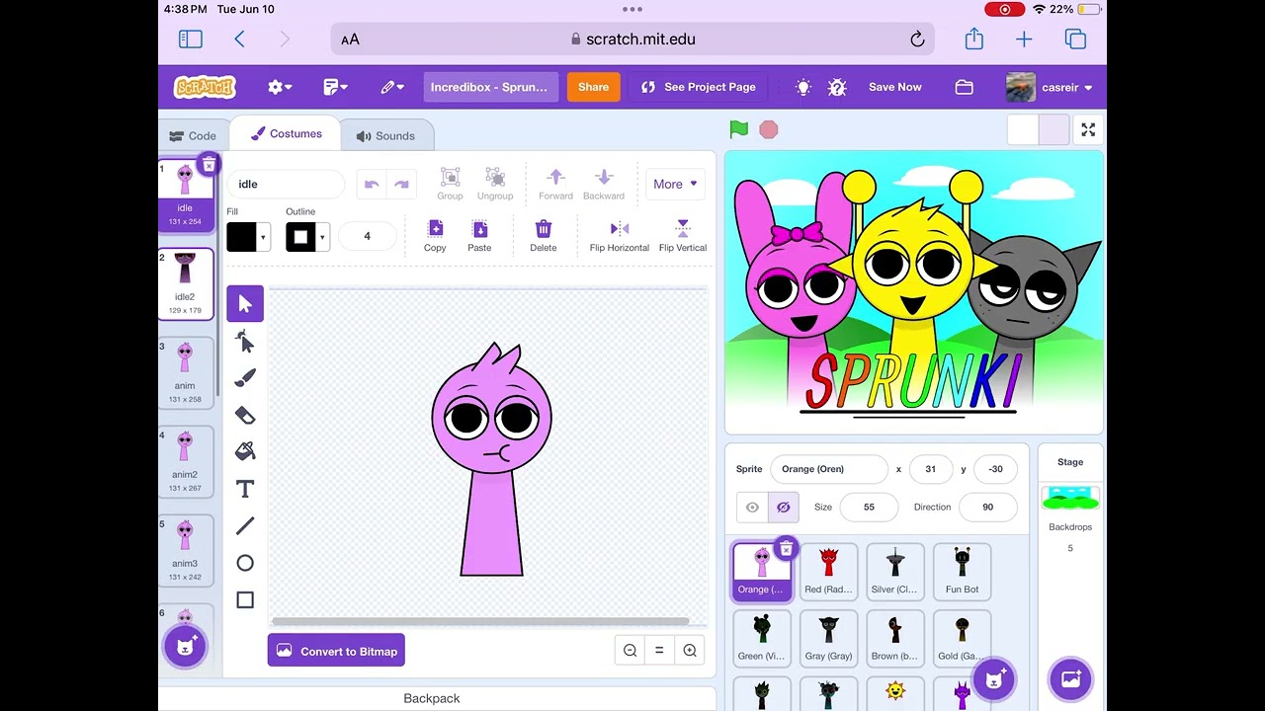Open Choose a Costume cat button
The image size is (1265, 711).
(x=185, y=648)
